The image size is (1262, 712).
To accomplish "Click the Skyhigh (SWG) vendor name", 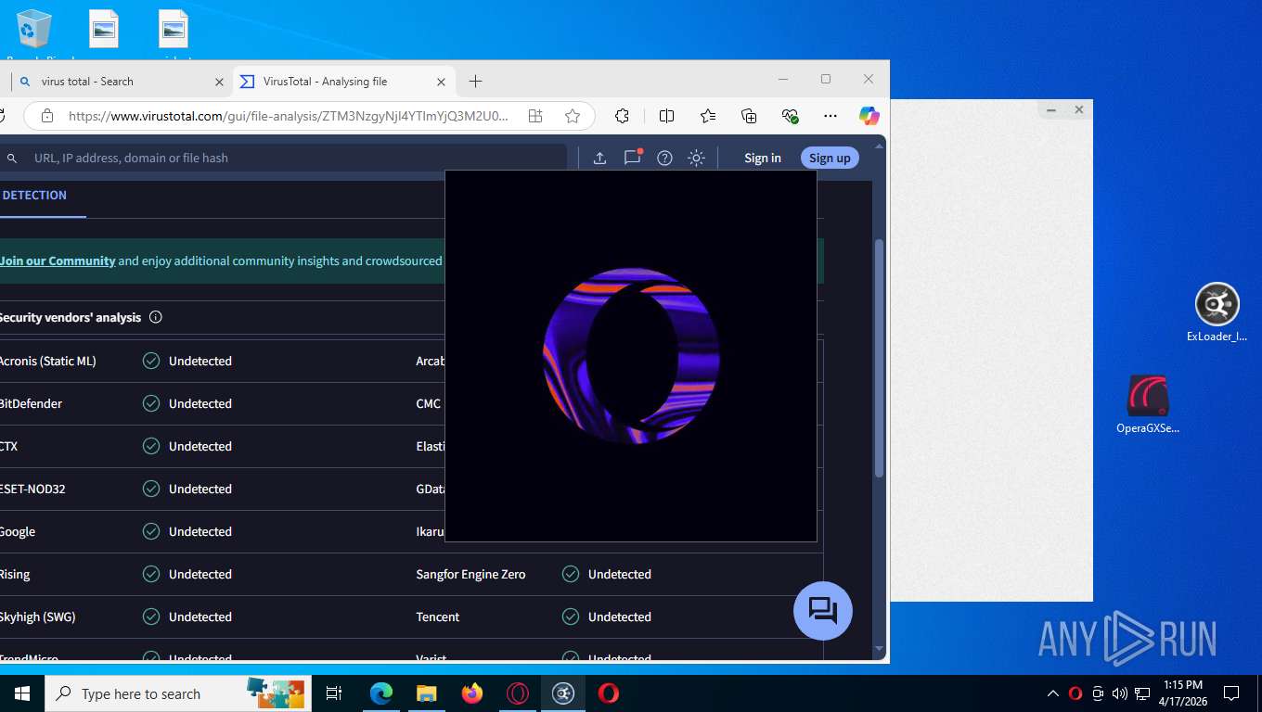I will coord(38,617).
